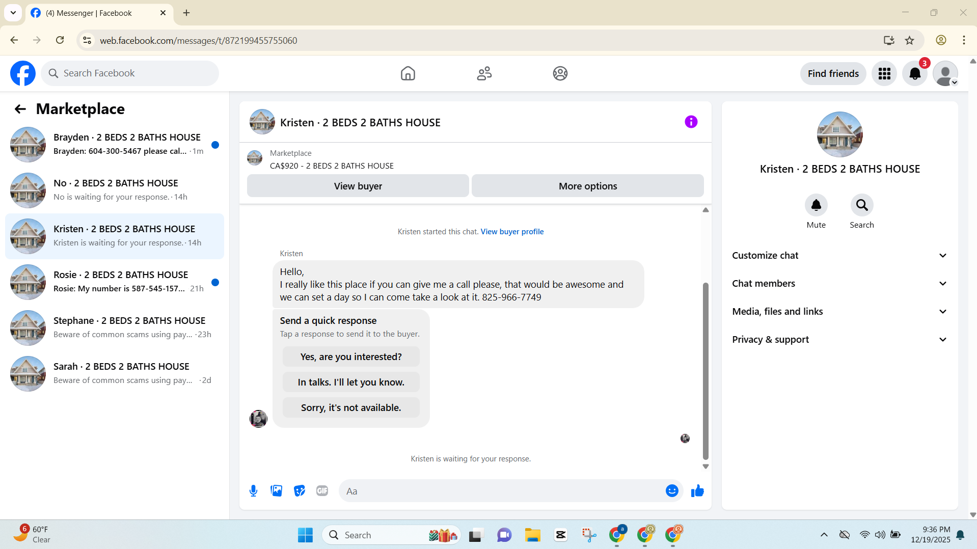The width and height of the screenshot is (977, 549).
Task: Click the Find friends button
Action: coord(833,73)
